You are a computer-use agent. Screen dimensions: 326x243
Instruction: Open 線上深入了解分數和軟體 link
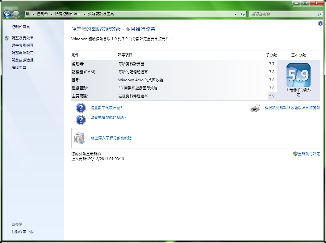pyautogui.click(x=111, y=138)
